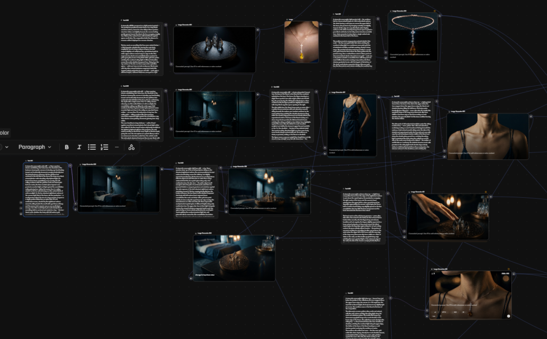Open the shapes icon in the text toolbar
The image size is (547, 339).
tap(131, 147)
